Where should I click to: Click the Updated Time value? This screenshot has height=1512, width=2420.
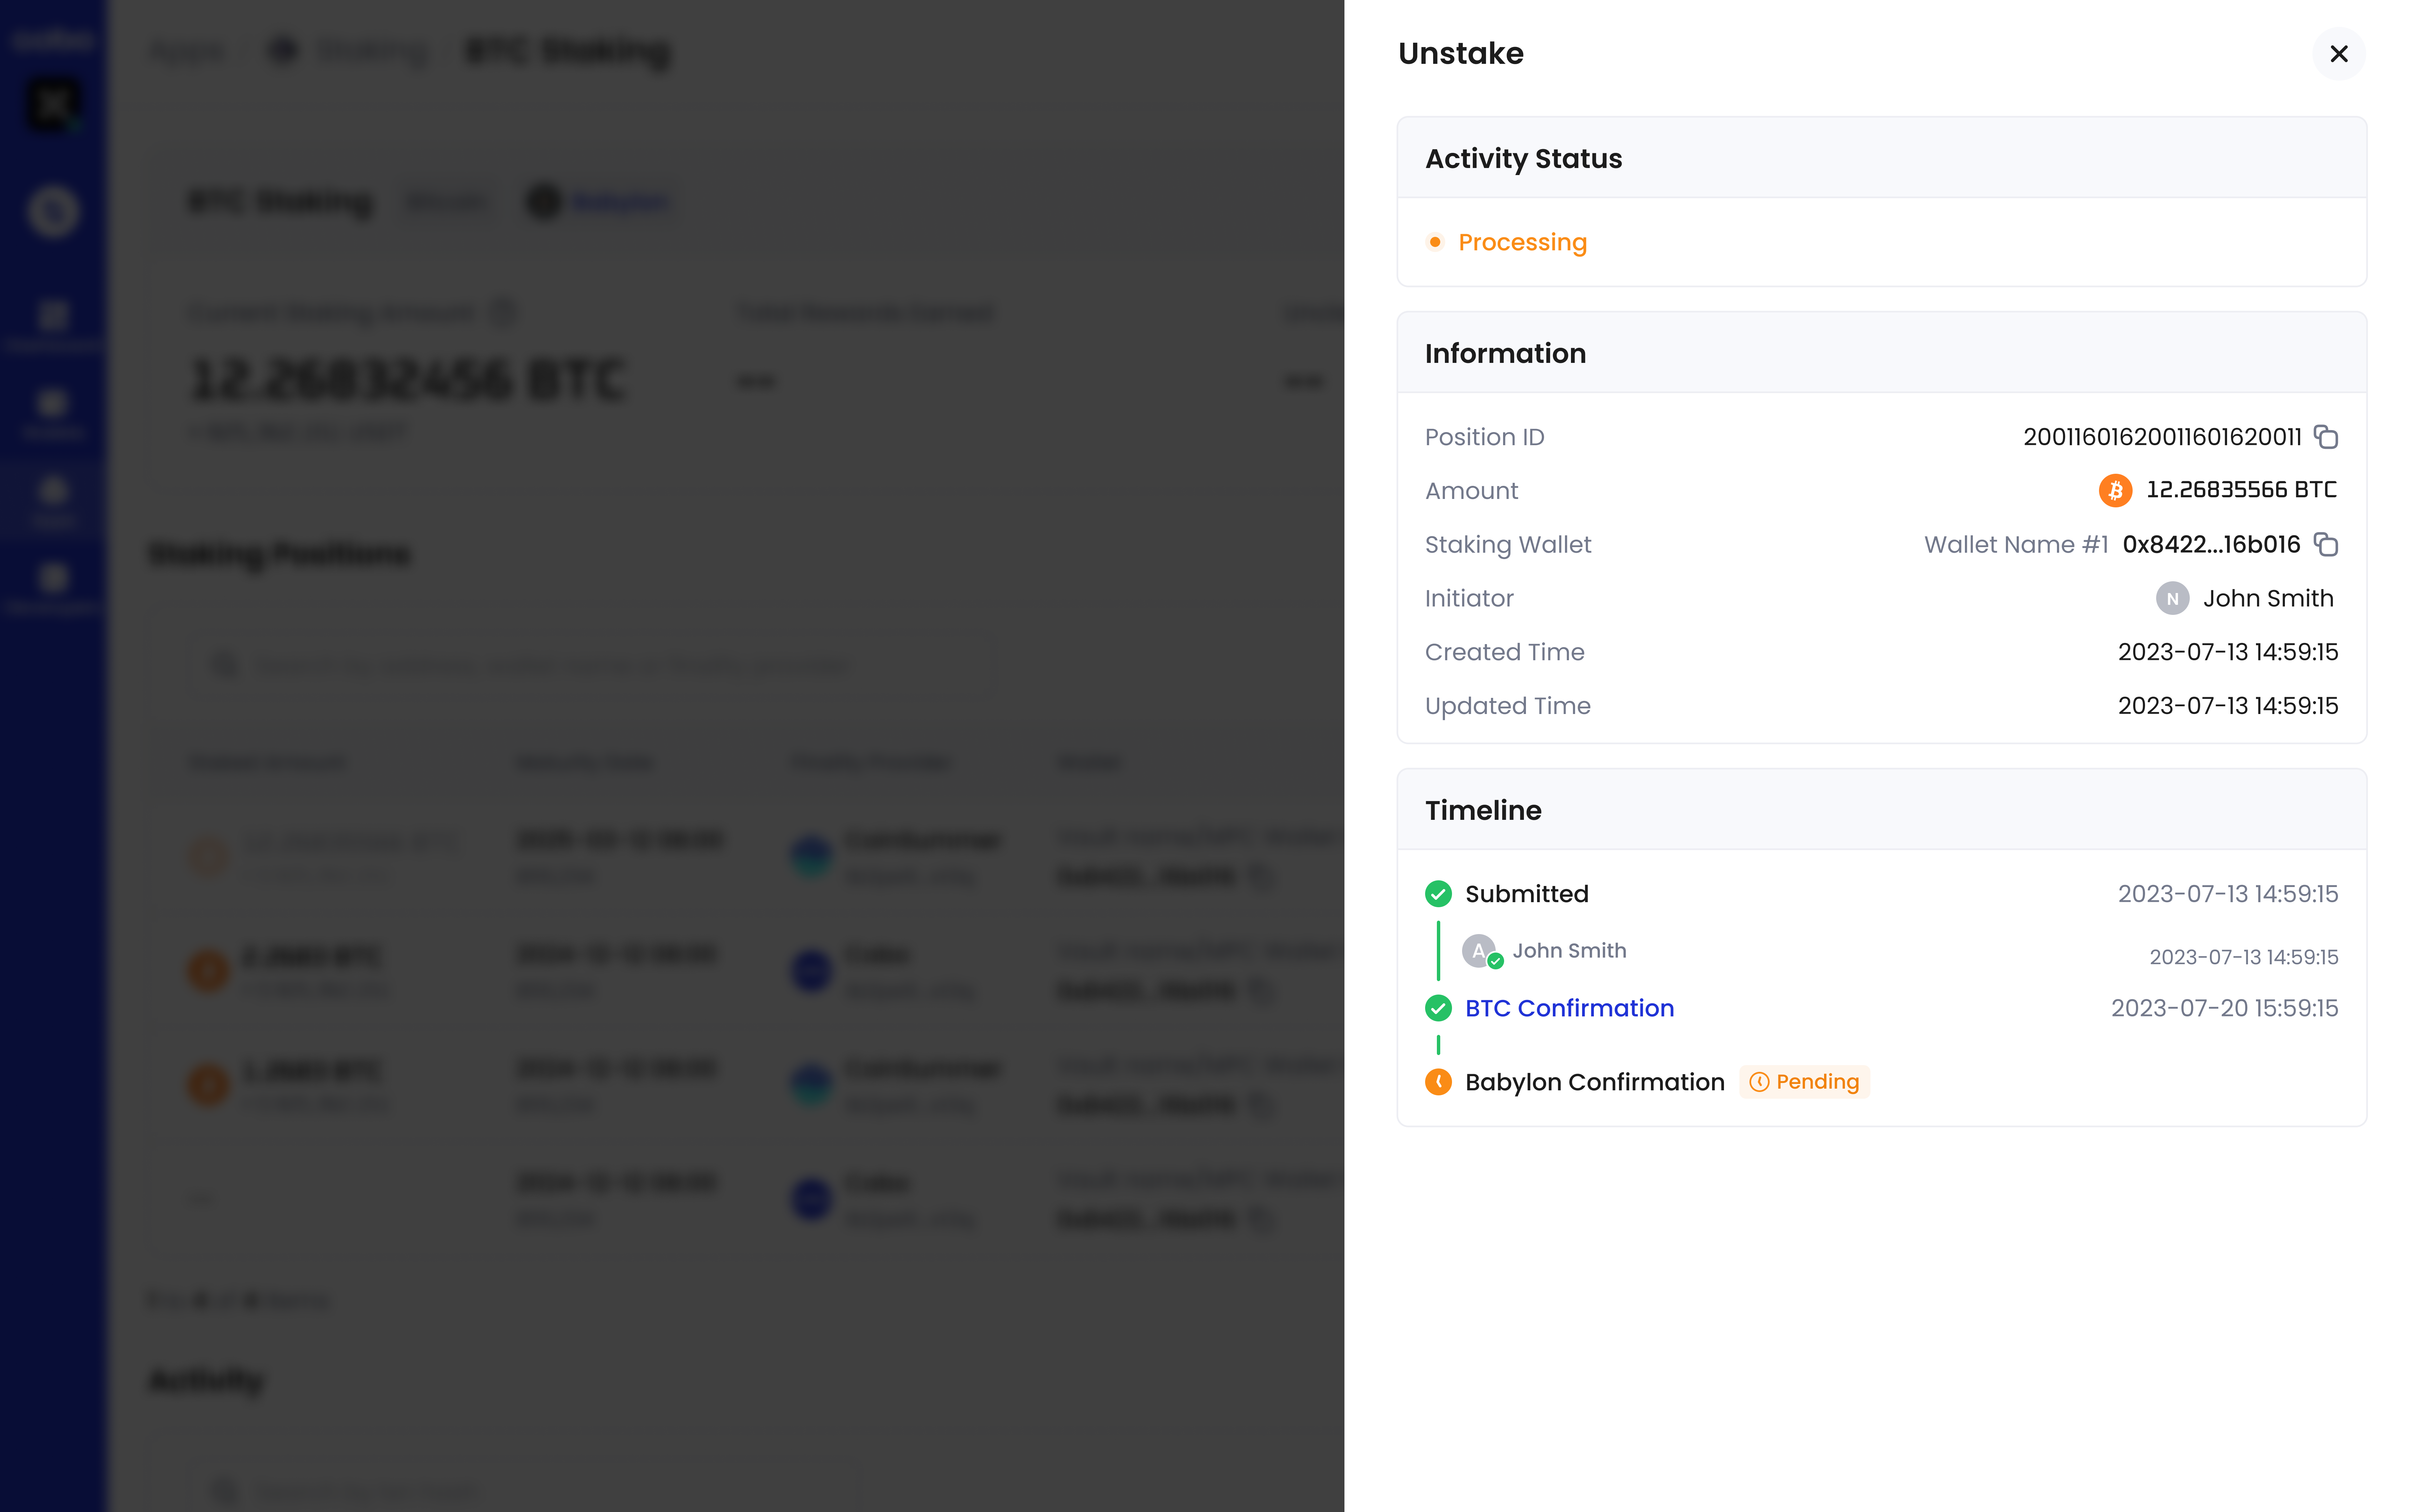2228,706
